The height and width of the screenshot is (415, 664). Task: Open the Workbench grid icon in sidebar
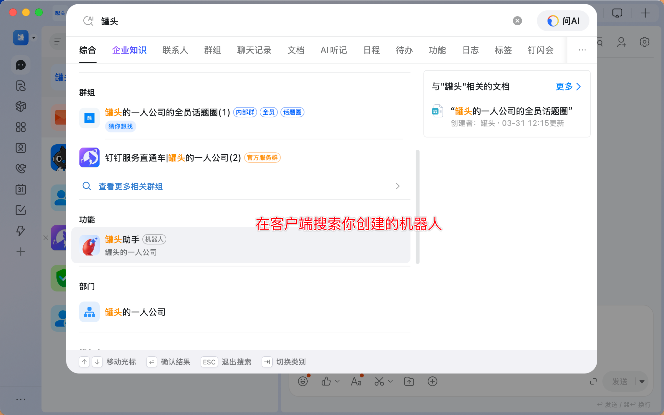pyautogui.click(x=21, y=127)
